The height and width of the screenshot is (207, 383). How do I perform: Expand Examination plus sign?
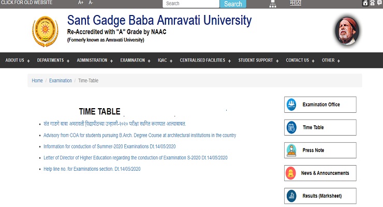point(149,61)
